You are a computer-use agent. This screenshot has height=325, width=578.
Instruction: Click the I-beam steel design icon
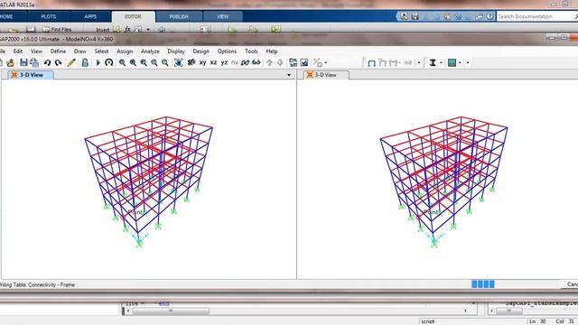click(433, 63)
